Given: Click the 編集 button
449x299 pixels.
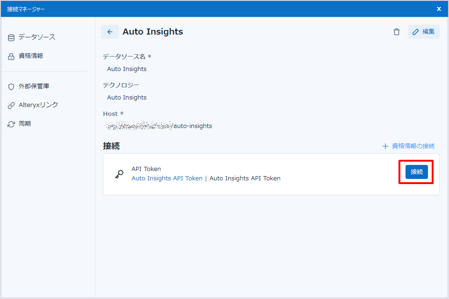Looking at the screenshot, I should click(x=424, y=32).
